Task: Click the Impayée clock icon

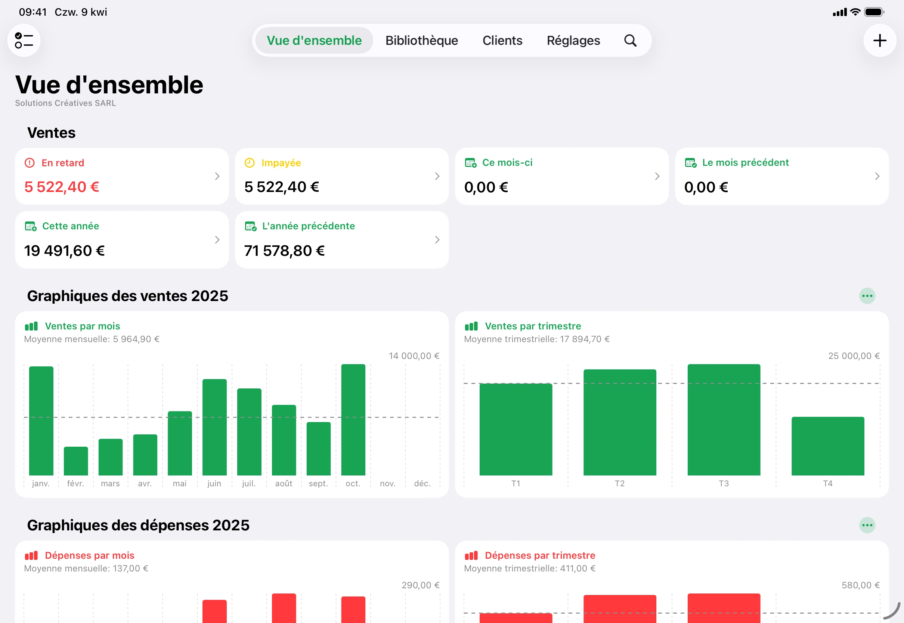Action: point(250,163)
